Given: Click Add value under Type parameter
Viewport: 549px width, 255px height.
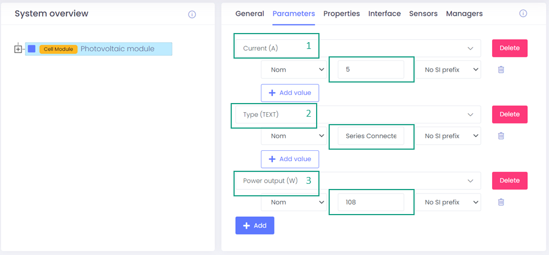Looking at the screenshot, I should point(289,159).
